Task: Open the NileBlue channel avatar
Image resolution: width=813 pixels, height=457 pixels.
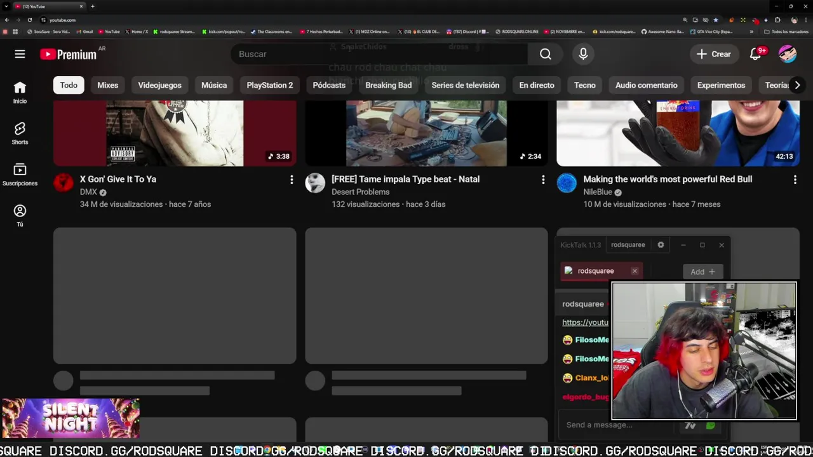Action: coord(567,183)
